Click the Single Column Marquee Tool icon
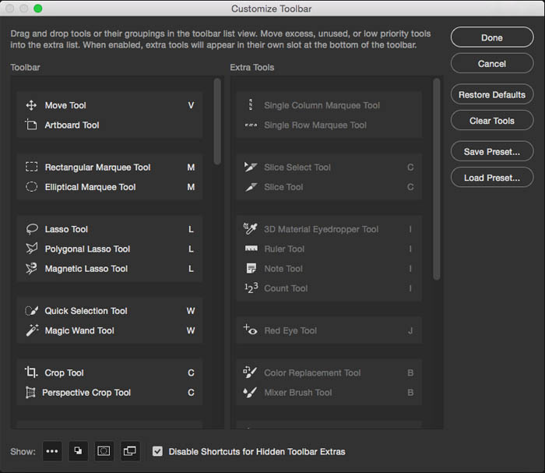The image size is (545, 473). [x=251, y=105]
